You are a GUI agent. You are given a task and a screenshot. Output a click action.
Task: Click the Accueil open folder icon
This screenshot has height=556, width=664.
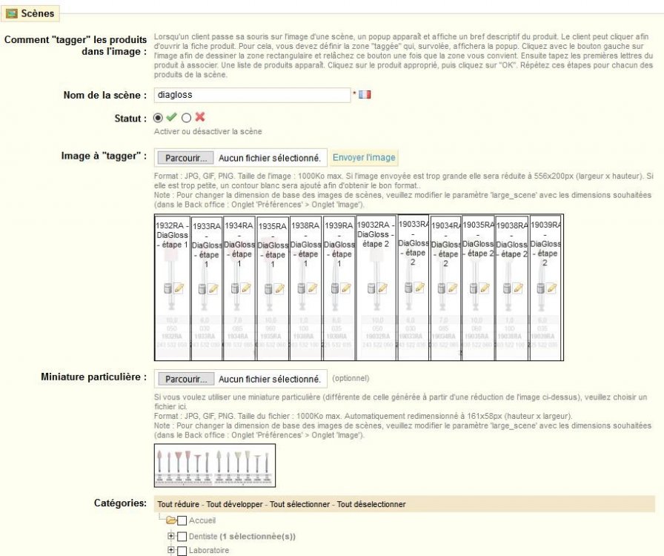[x=170, y=520]
